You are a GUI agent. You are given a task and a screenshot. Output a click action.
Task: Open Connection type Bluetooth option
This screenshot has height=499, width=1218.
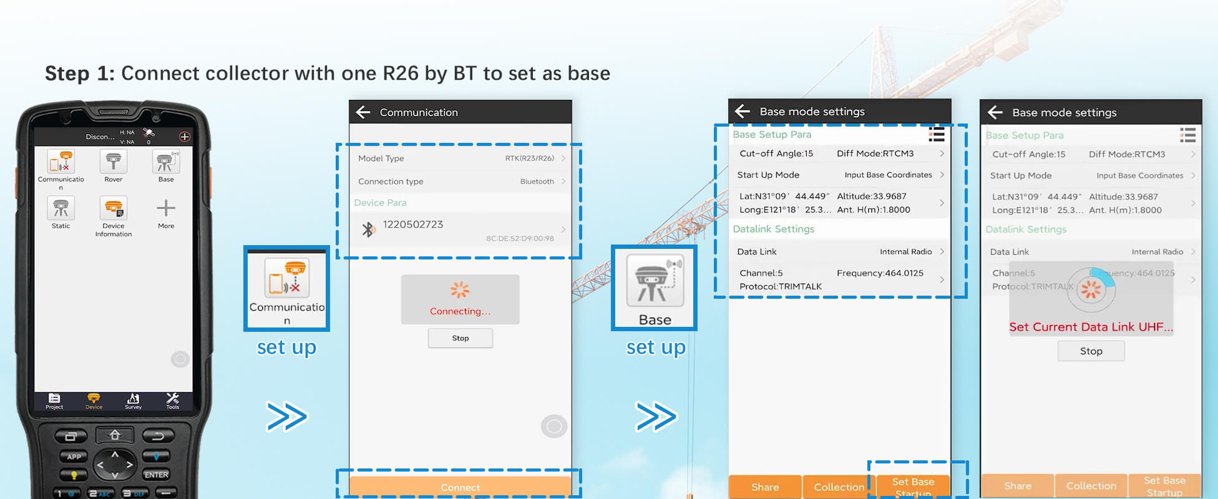pos(461,182)
